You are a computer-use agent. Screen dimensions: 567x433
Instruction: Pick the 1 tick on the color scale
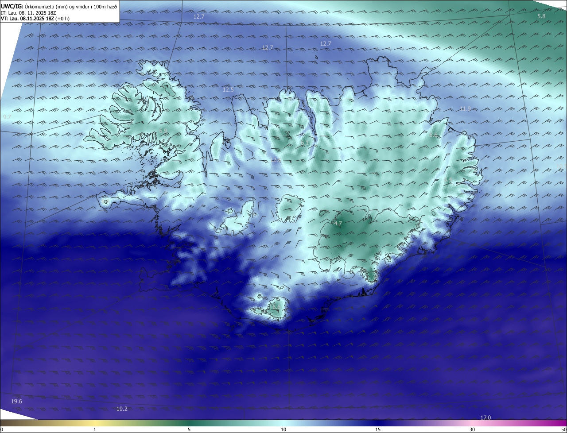pos(95,429)
